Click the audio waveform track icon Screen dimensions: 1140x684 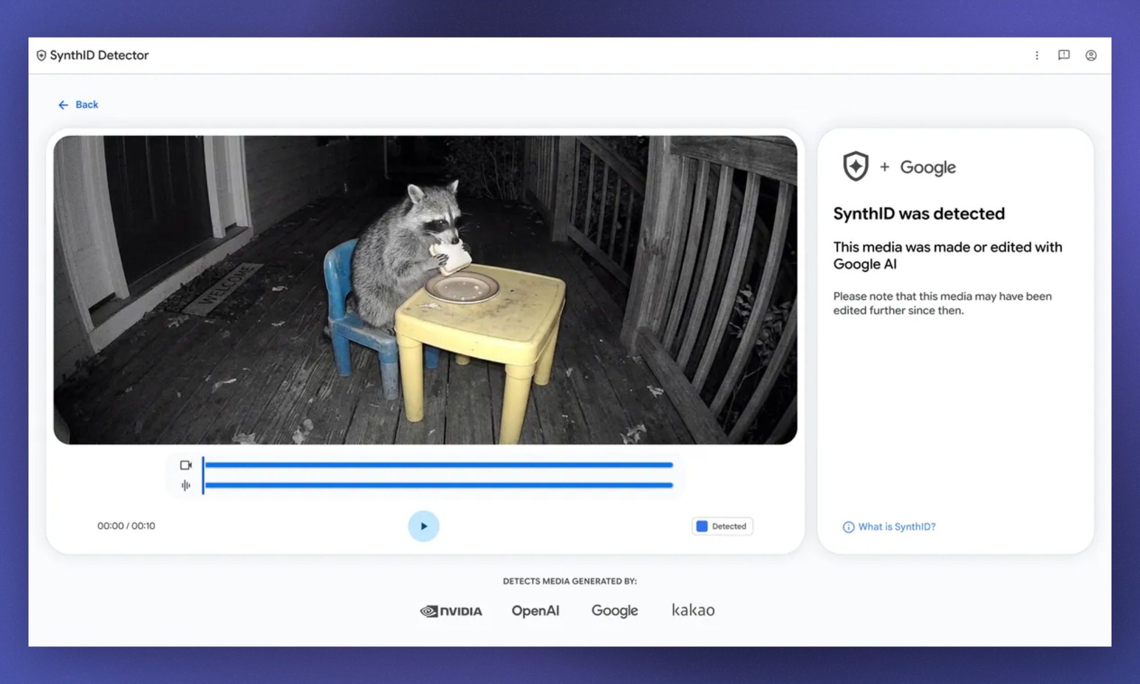pyautogui.click(x=186, y=486)
